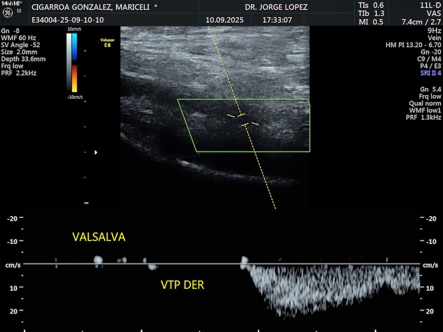The image size is (443, 332).
Task: Click the SRI II 4 setting
Action: coord(430,73)
